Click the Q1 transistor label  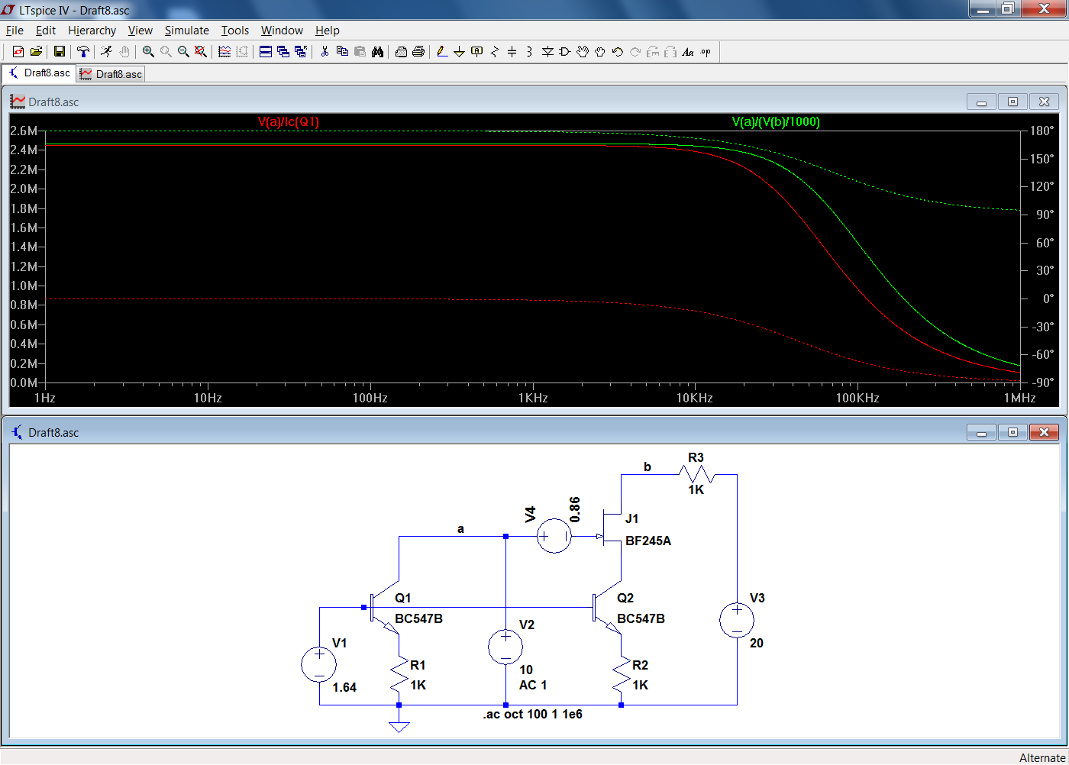pyautogui.click(x=403, y=599)
